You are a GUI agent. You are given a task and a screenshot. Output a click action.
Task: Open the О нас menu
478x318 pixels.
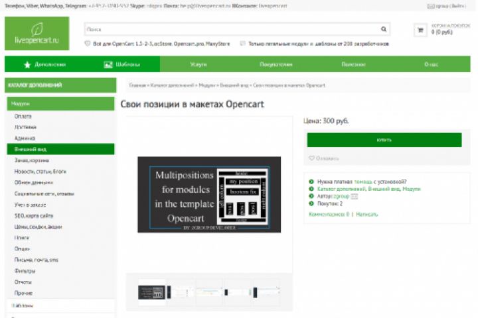point(431,64)
